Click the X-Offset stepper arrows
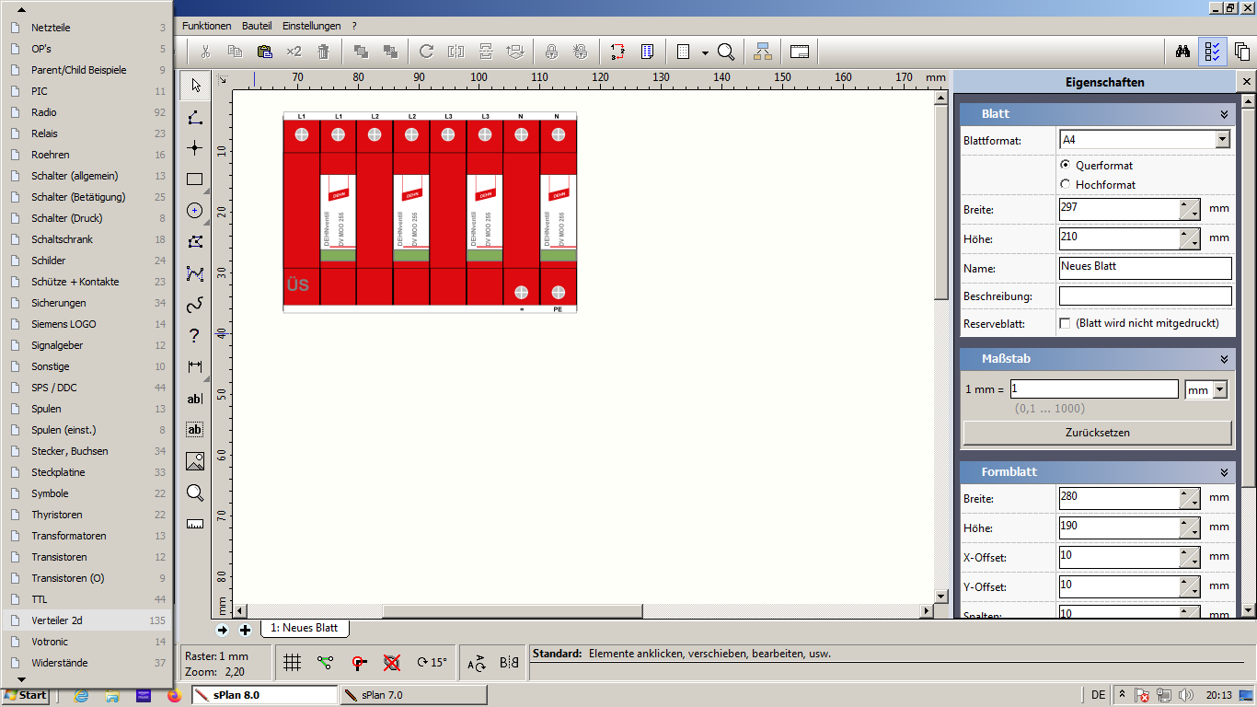This screenshot has height=707, width=1257. 1190,558
